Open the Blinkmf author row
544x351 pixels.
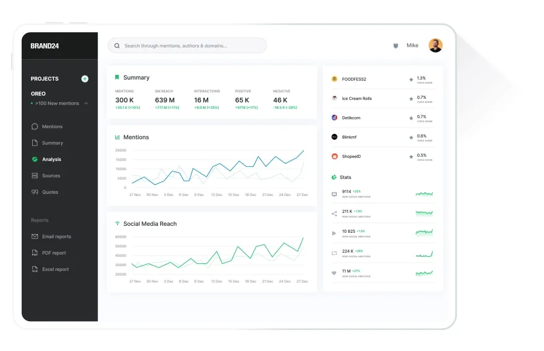[x=383, y=137]
